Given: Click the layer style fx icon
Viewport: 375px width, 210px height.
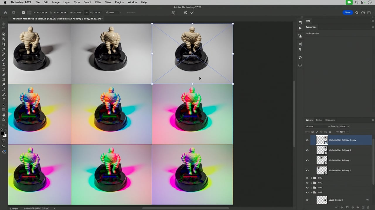Looking at the screenshot, I should click(x=342, y=207).
